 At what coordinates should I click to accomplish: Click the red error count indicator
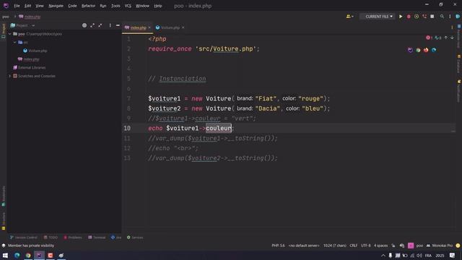click(429, 38)
